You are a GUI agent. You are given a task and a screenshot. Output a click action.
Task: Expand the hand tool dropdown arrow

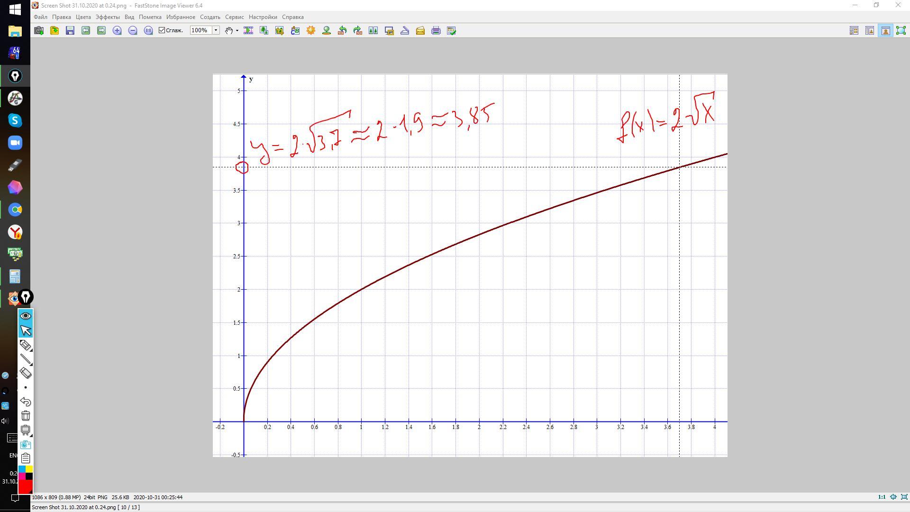pos(237,31)
